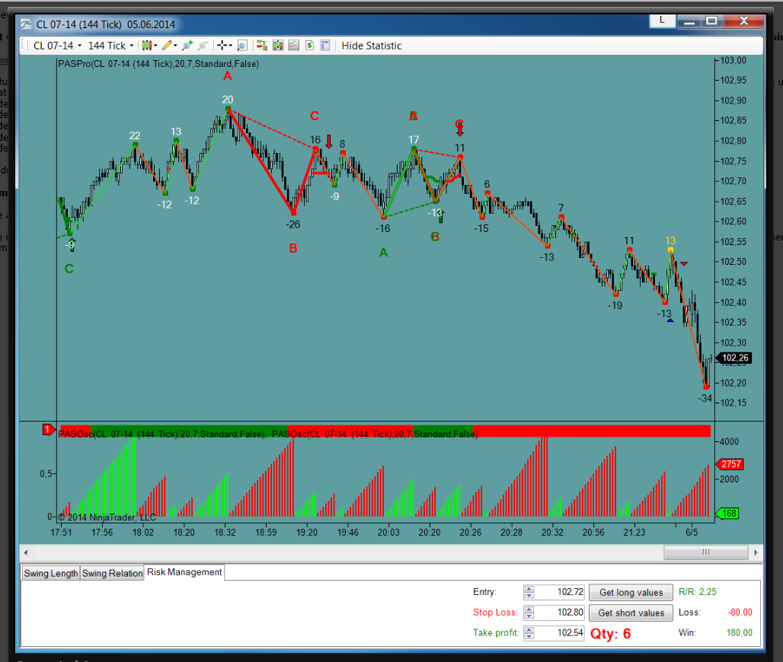Screen dimensions: 783x662
Task: Decrease the Take profit value with down arrow
Action: (529, 637)
